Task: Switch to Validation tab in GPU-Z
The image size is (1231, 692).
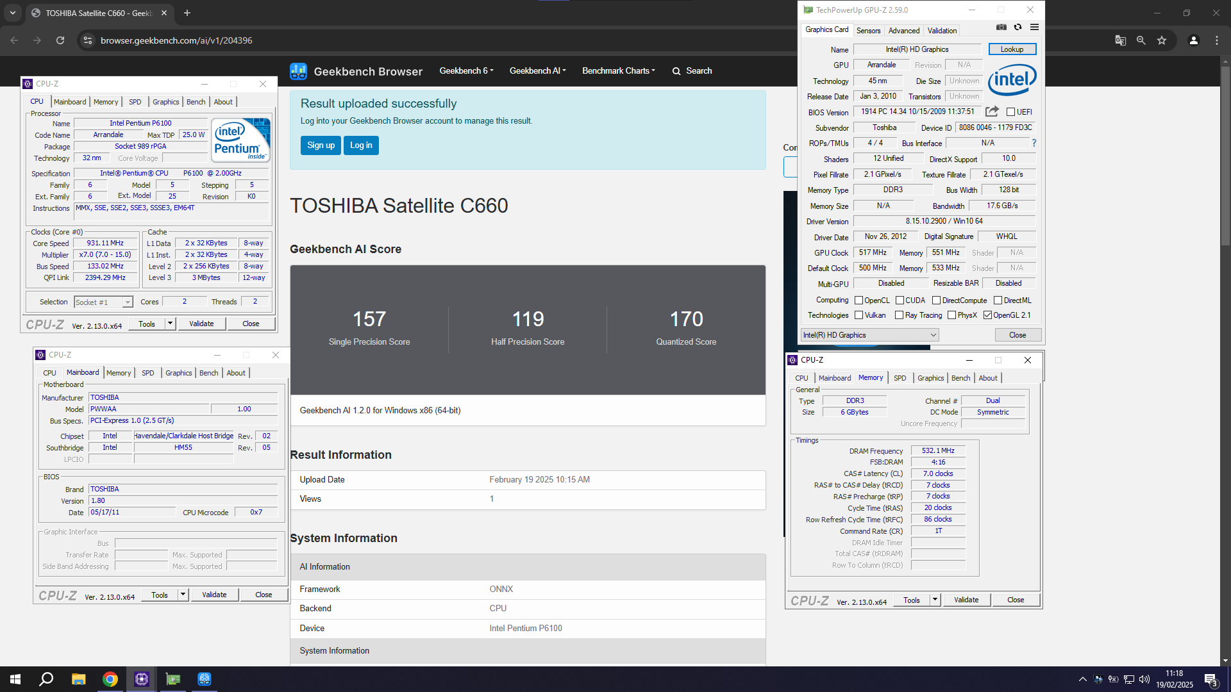Action: (942, 31)
